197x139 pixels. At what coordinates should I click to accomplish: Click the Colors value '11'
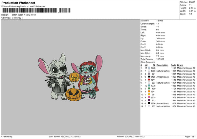coord(190,5)
